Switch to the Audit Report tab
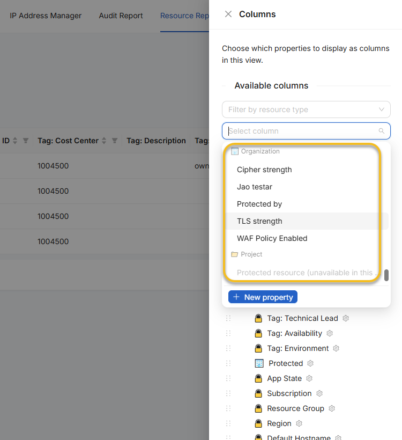Image resolution: width=402 pixels, height=440 pixels. (x=121, y=16)
